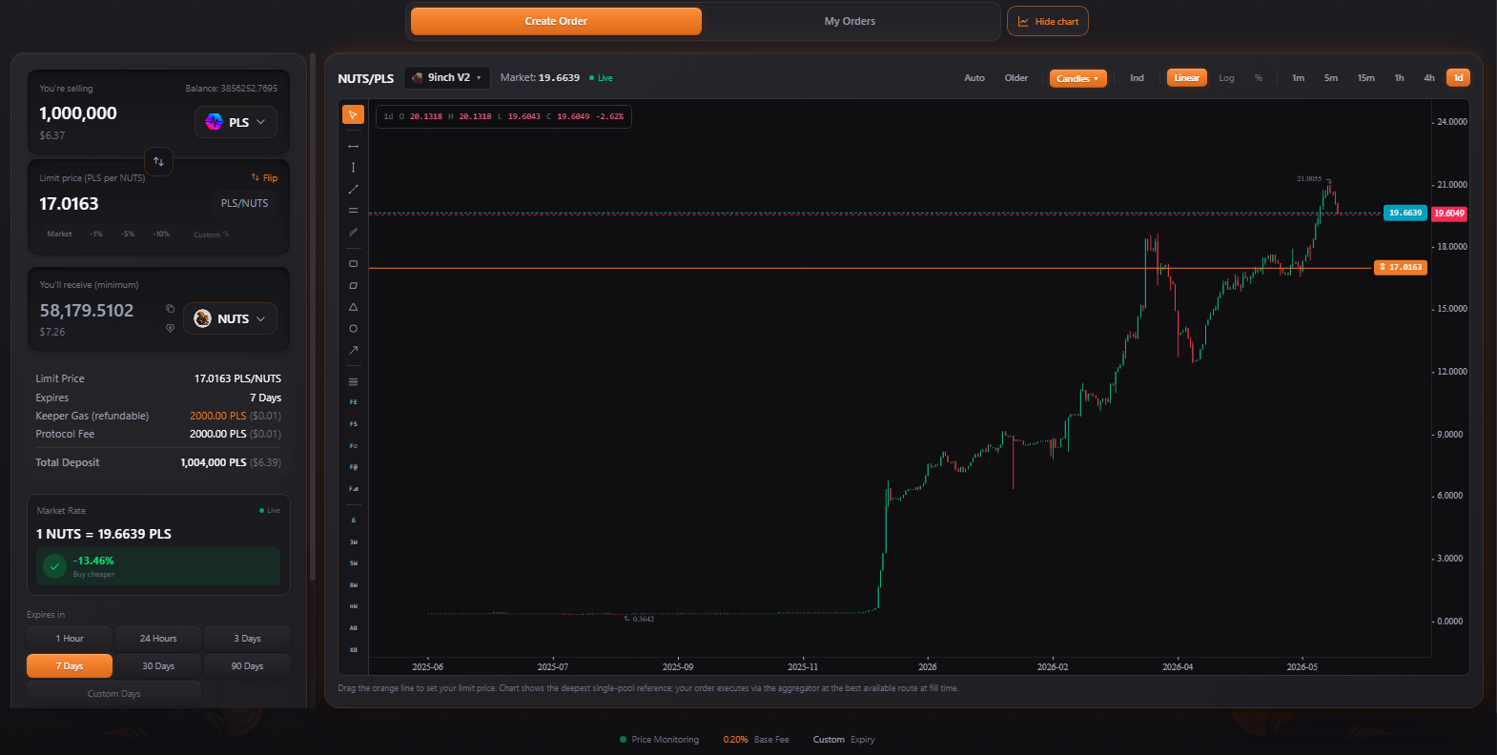Switch to the Create Order tab
This screenshot has width=1497, height=755.
(x=556, y=21)
